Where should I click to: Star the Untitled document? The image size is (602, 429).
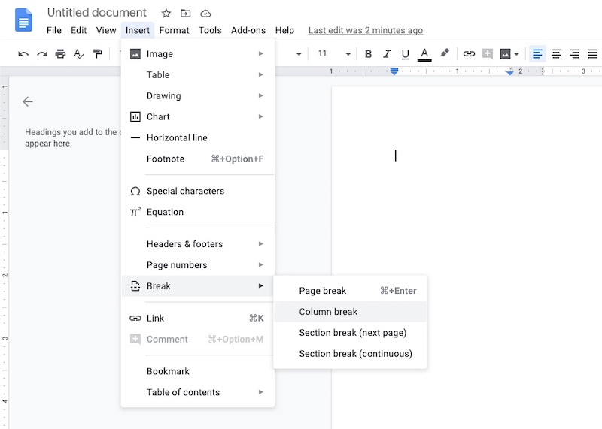coord(166,14)
